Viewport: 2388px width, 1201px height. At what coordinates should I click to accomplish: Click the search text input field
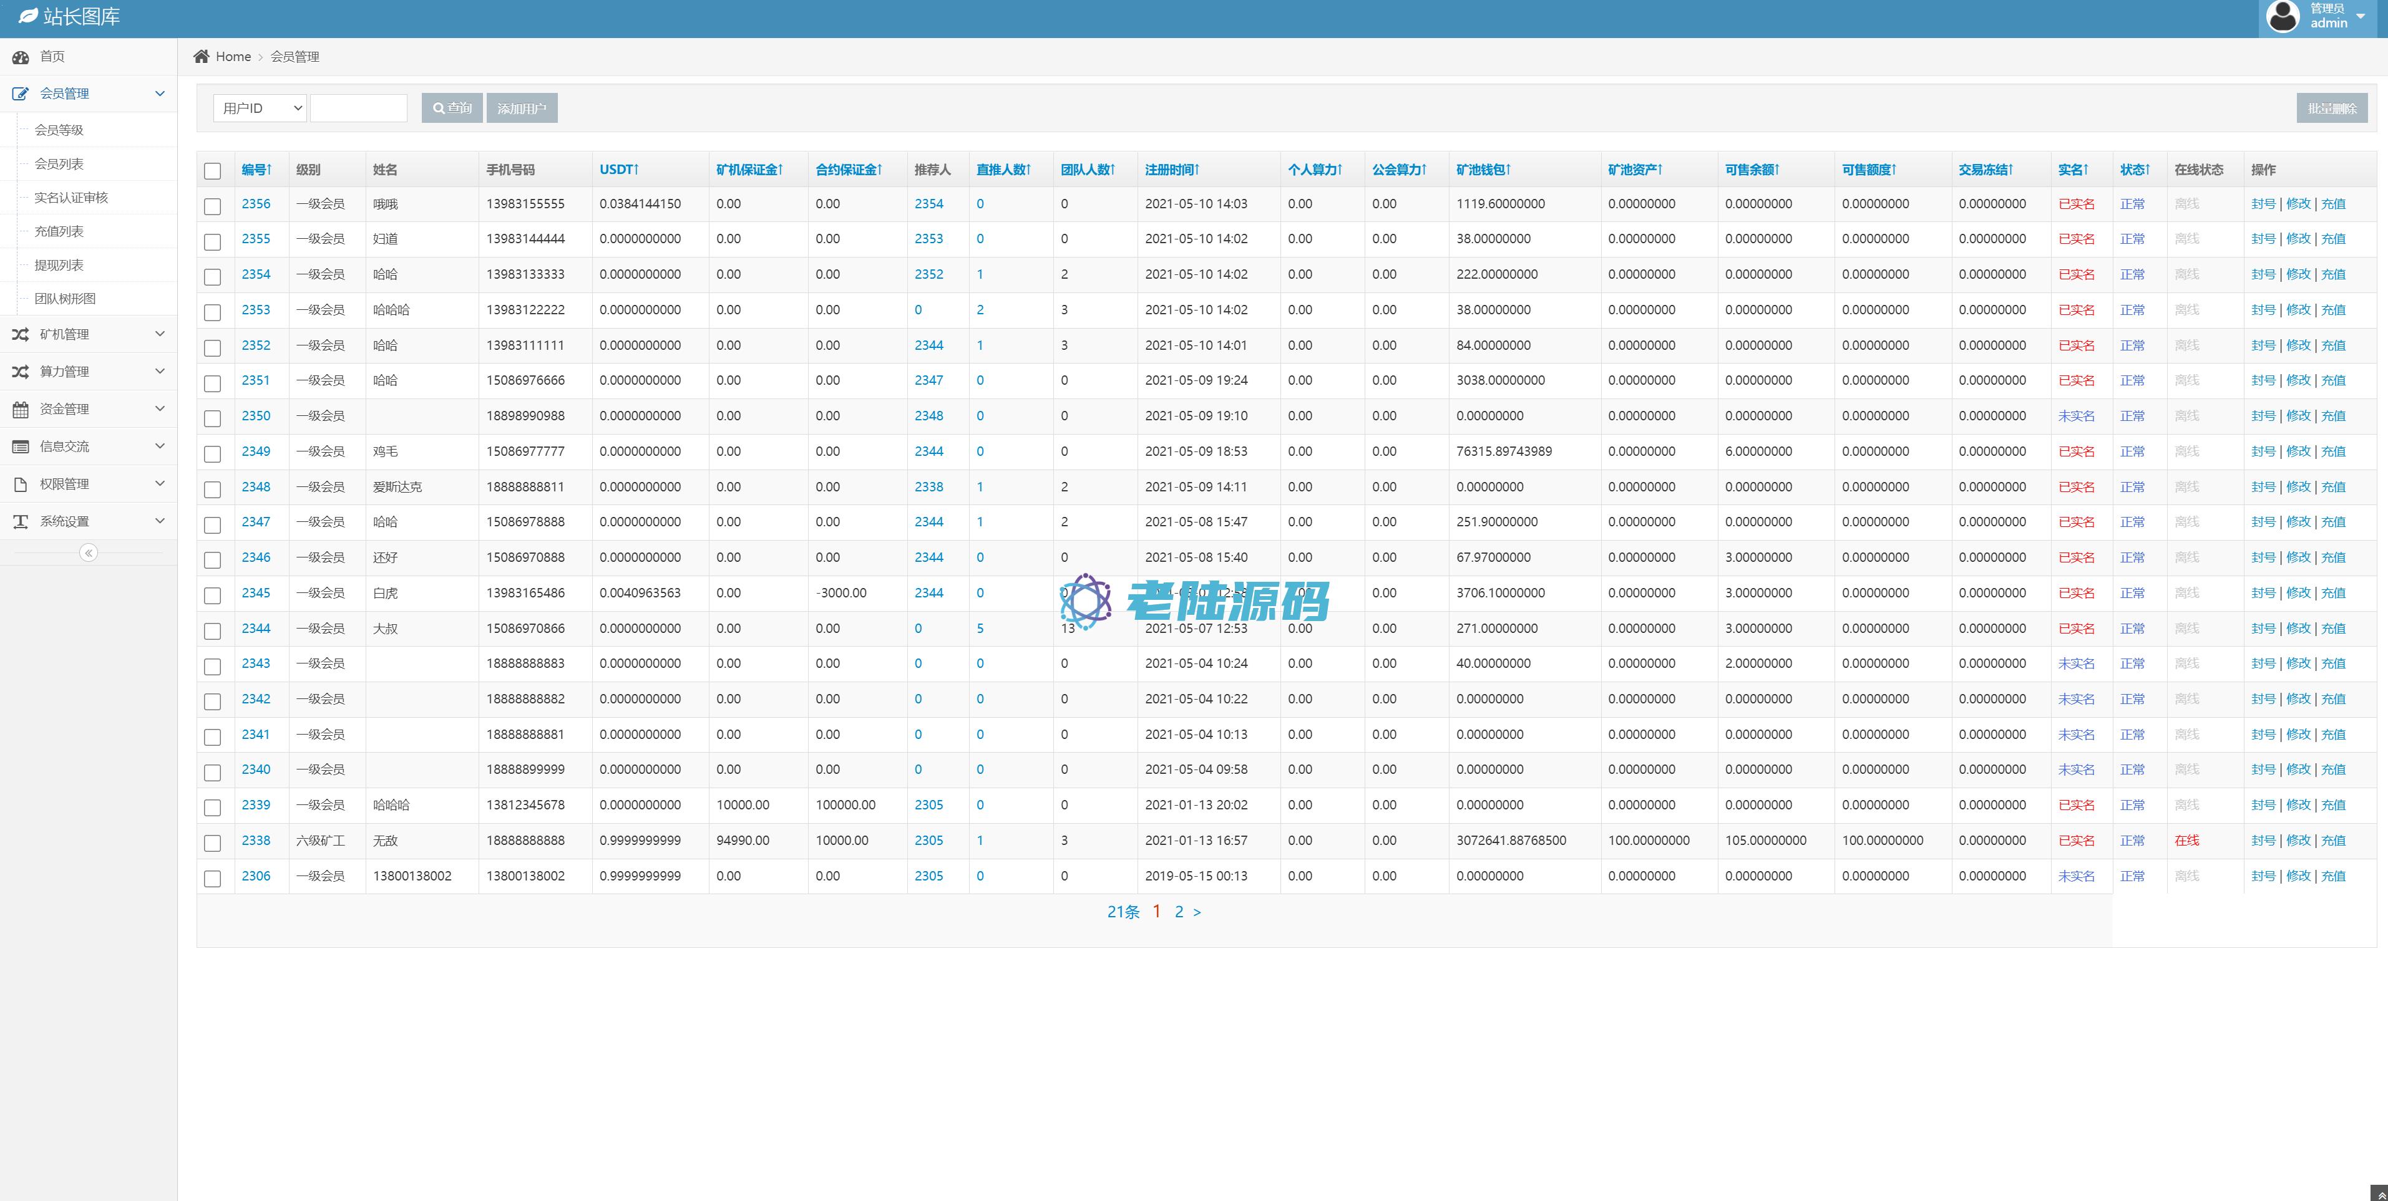359,109
